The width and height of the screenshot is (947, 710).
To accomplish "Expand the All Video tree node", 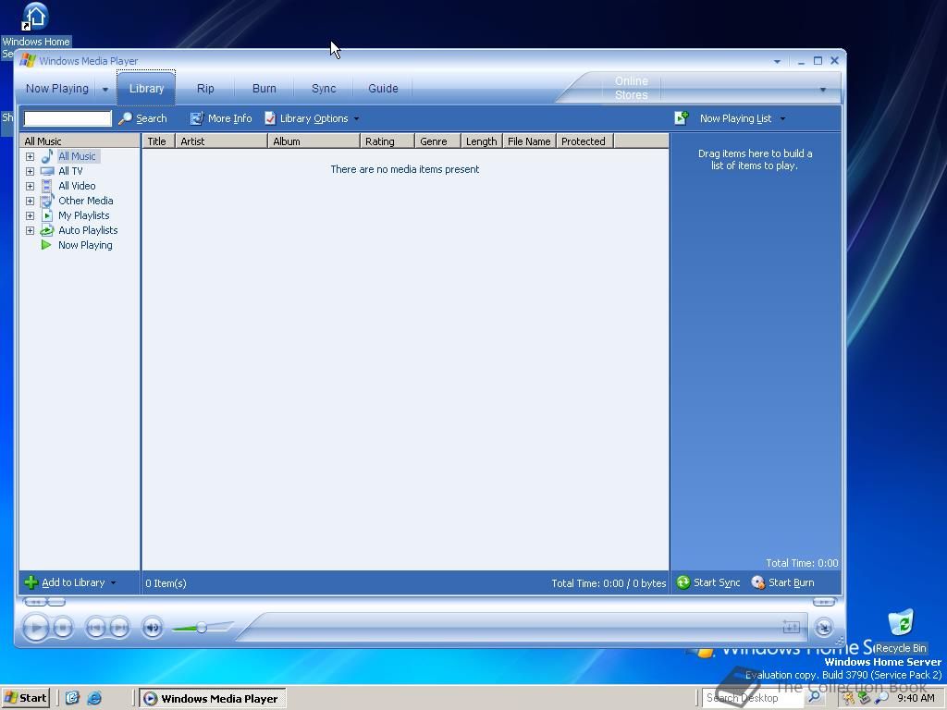I will [x=30, y=186].
